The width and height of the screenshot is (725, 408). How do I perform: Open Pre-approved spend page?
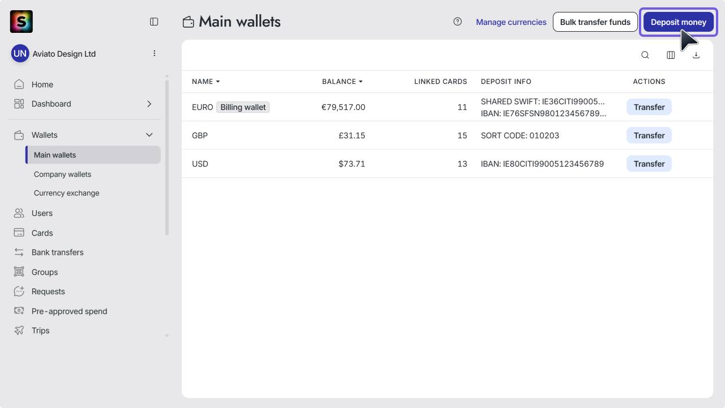(69, 311)
